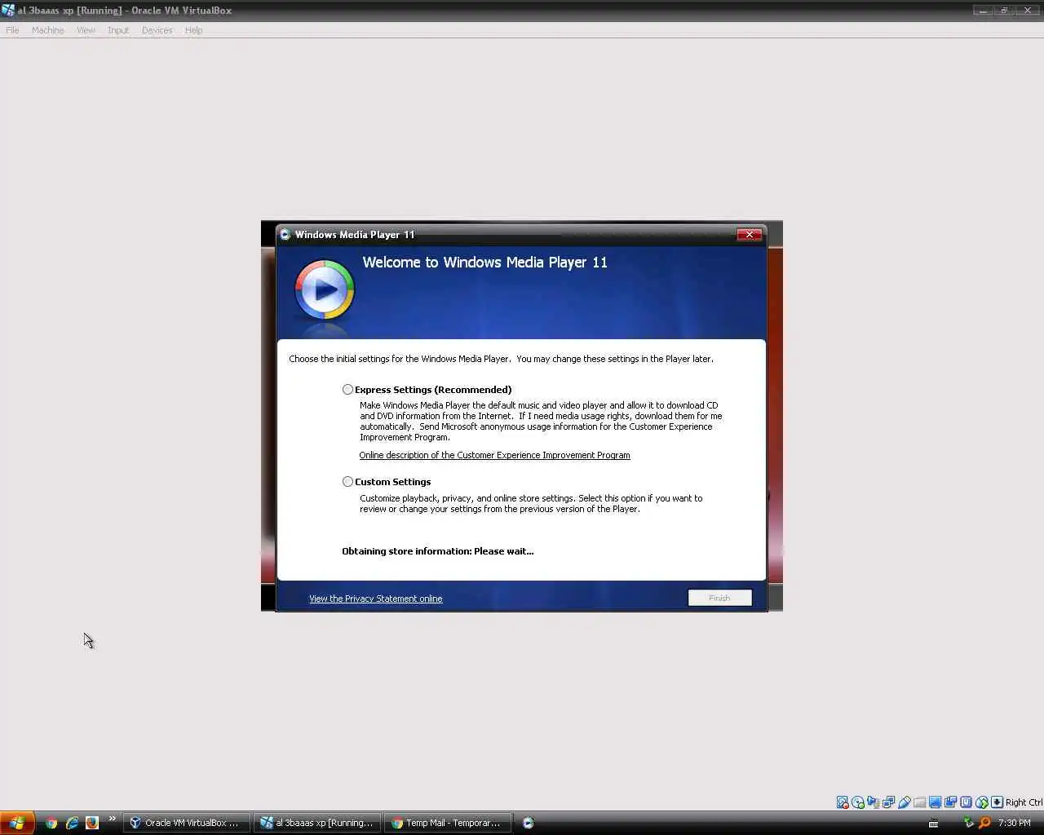Click the media player taskbar icon
Image resolution: width=1044 pixels, height=835 pixels.
(x=528, y=823)
